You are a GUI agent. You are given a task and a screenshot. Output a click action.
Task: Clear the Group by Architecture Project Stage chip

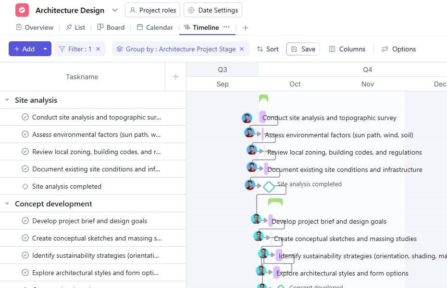coord(242,49)
